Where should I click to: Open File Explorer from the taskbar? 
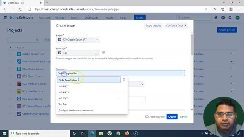click(x=101, y=134)
